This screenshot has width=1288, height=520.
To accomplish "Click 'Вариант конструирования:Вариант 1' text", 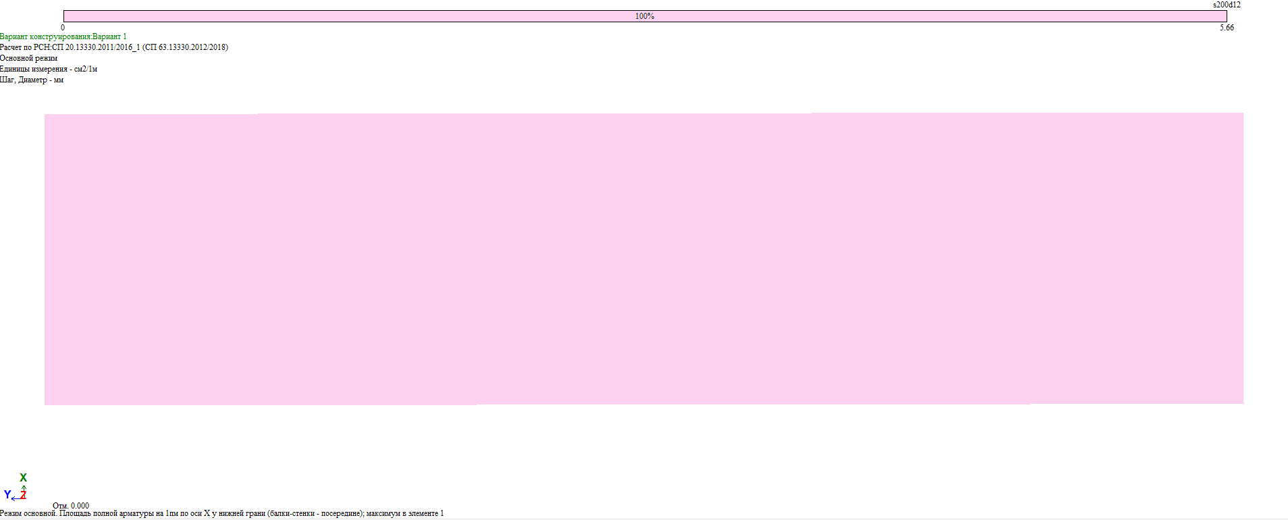I will tap(63, 36).
